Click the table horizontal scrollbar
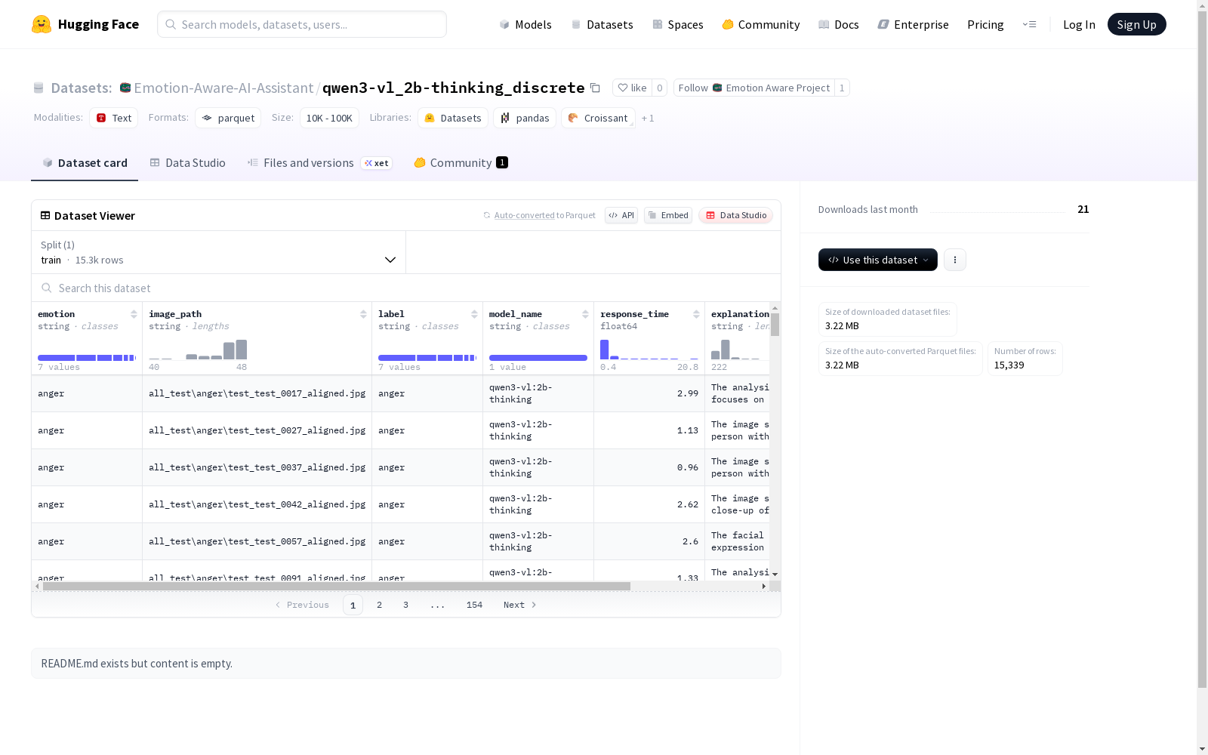Screen dimensions: 1208x755 tap(337, 586)
